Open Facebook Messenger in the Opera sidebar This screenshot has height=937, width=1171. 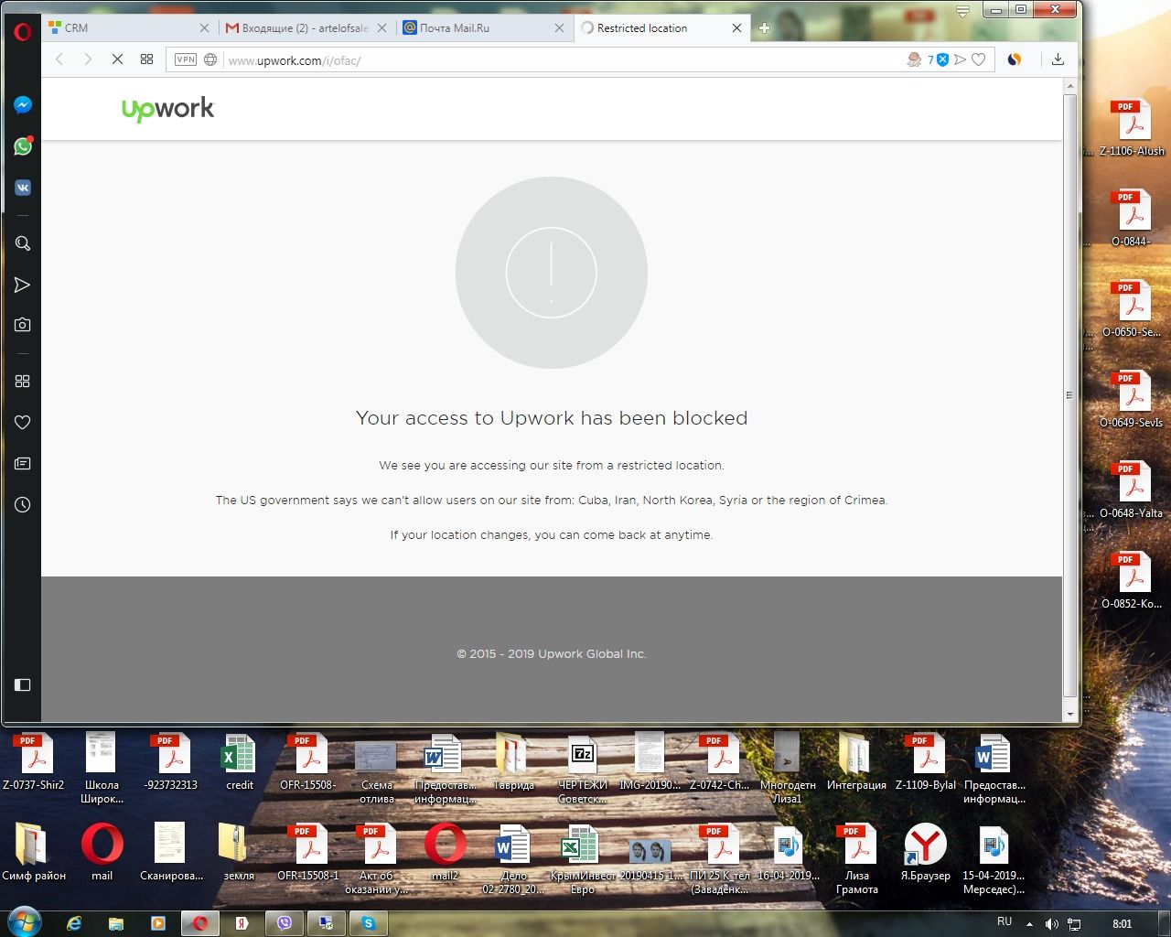point(23,104)
